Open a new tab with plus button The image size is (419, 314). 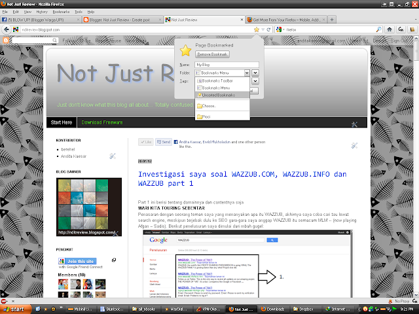coord(332,20)
